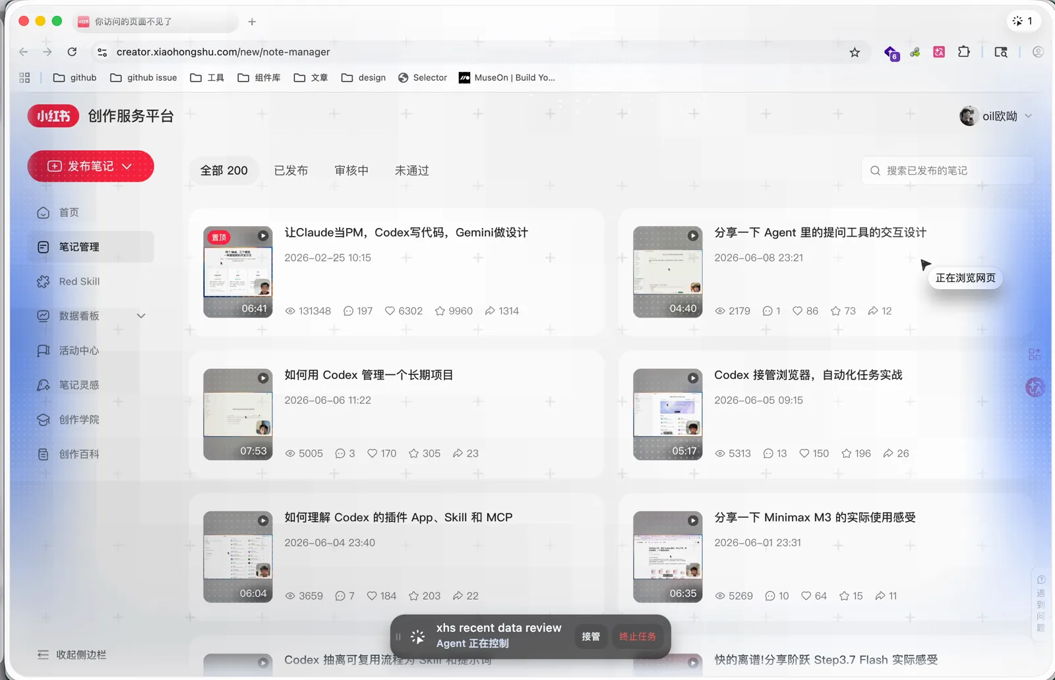1055x680 pixels.
Task: Collapse sidebar with 收起侧边栏
Action: [x=72, y=654]
